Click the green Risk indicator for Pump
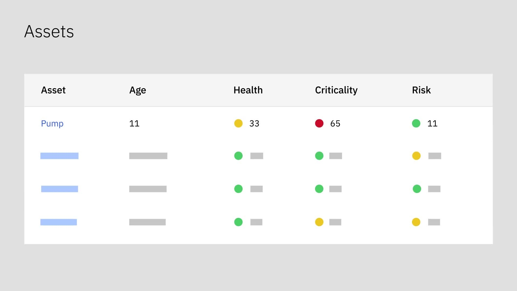The image size is (517, 291). (x=416, y=123)
